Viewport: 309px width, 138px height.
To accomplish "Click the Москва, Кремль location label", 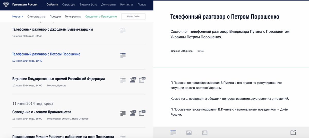I will [57, 86].
